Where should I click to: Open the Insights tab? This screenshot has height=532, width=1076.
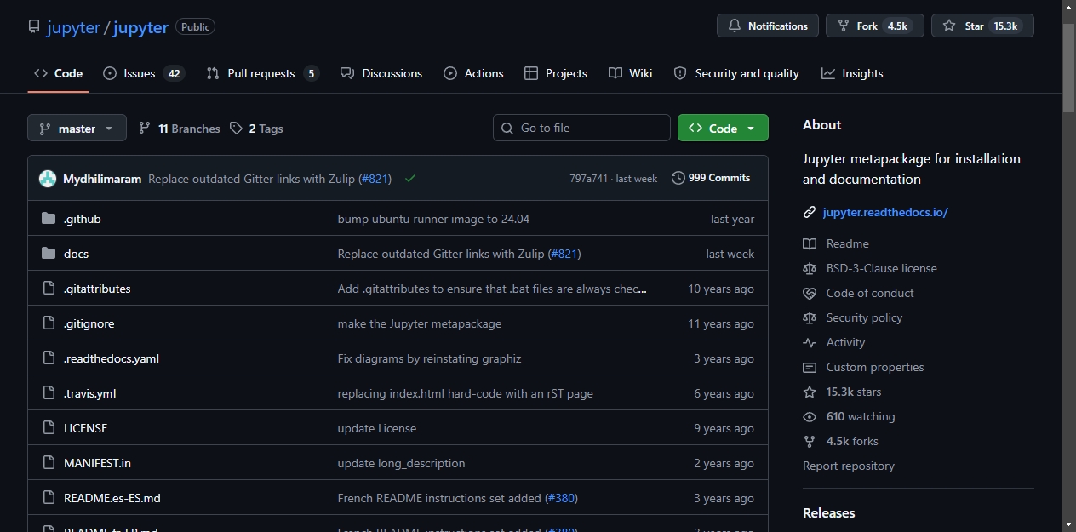tap(852, 73)
